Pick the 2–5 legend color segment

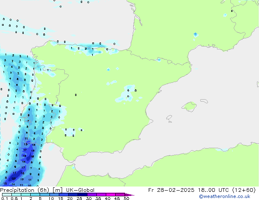35,195
